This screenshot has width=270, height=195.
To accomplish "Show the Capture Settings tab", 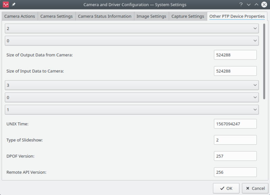I will (x=188, y=16).
